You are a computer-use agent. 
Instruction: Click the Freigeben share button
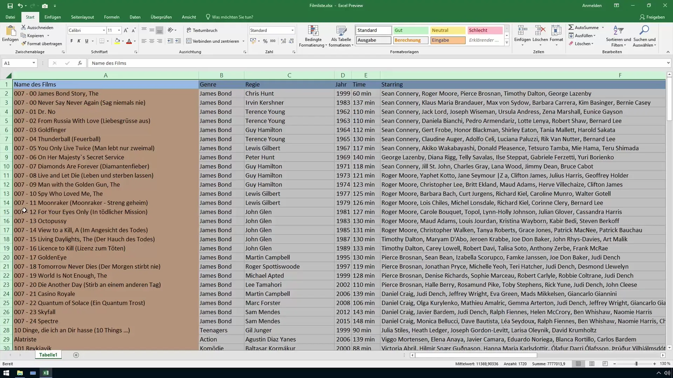pyautogui.click(x=652, y=17)
